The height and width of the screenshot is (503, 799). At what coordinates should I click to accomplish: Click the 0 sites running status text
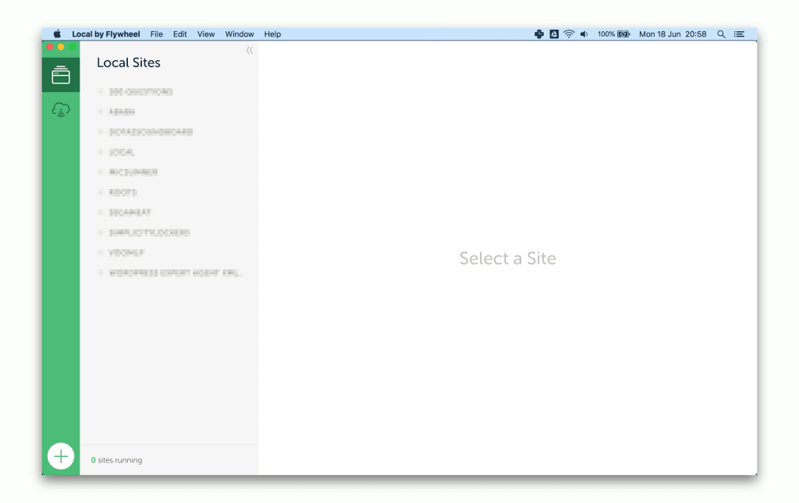[117, 460]
